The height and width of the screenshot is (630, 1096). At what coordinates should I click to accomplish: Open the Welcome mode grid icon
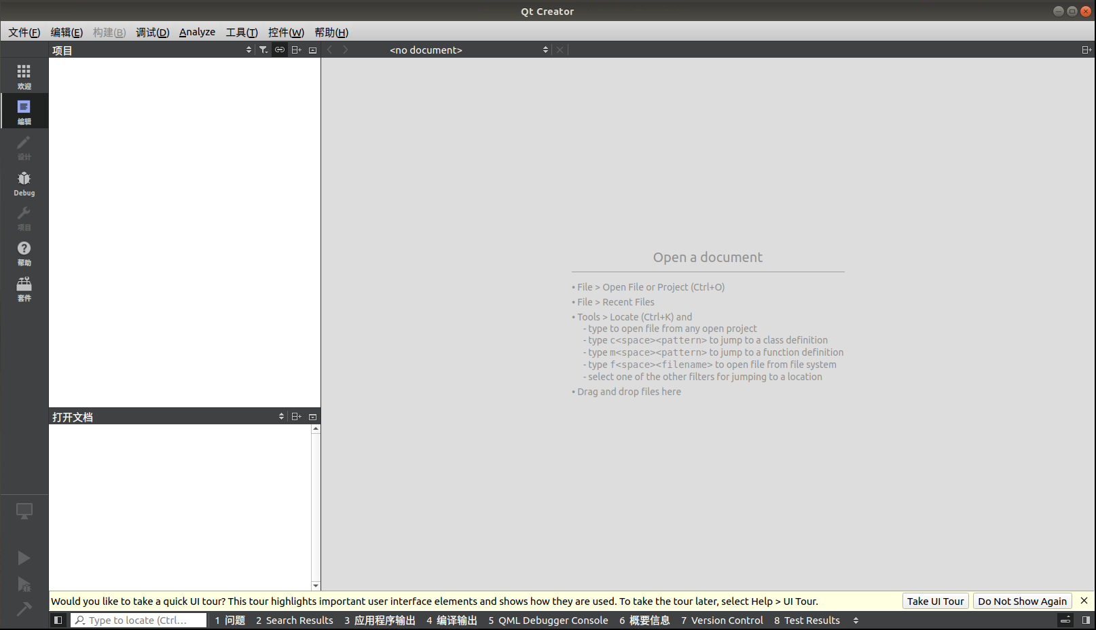pos(24,75)
